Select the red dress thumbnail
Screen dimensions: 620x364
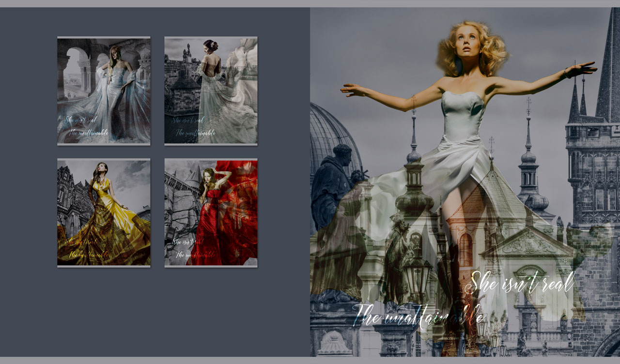click(x=211, y=212)
